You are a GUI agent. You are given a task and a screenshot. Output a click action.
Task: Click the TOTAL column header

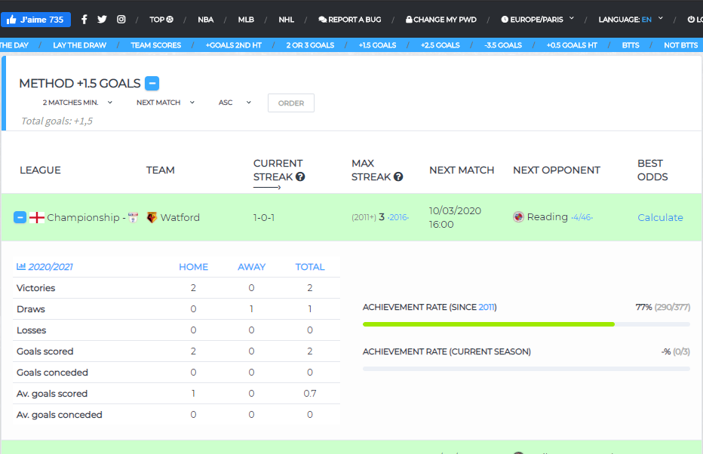(x=310, y=267)
